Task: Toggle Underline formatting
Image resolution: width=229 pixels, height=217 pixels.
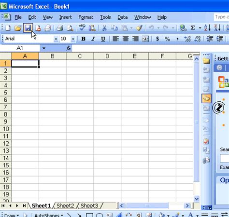Action: click(x=103, y=39)
